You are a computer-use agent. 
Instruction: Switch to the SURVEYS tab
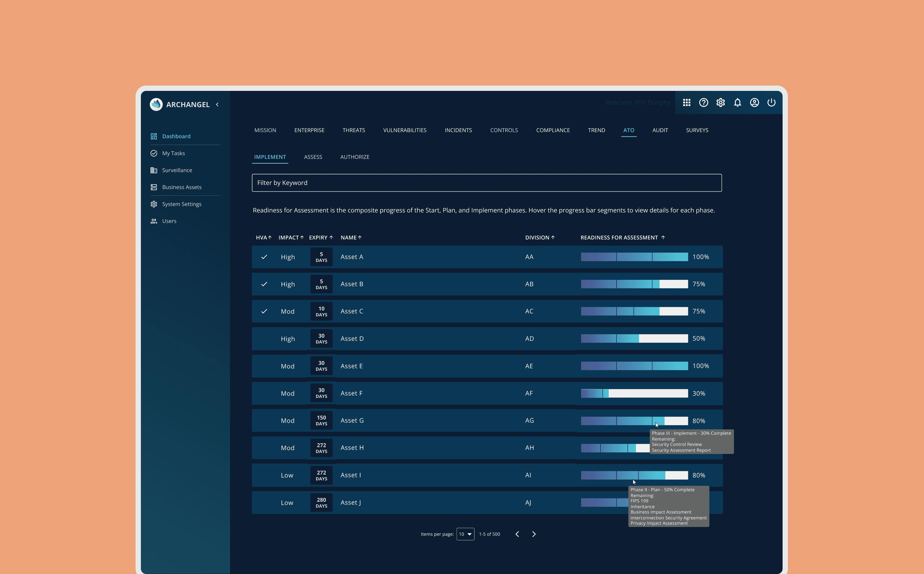pyautogui.click(x=697, y=130)
